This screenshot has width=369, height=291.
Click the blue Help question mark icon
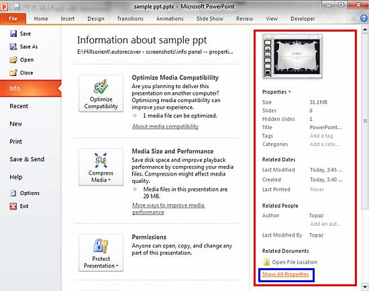point(364,18)
